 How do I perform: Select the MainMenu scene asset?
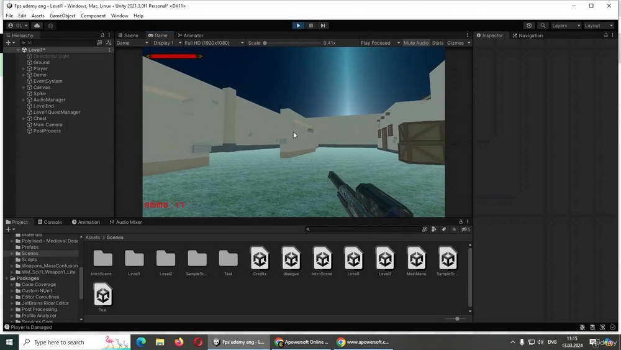coord(416,261)
